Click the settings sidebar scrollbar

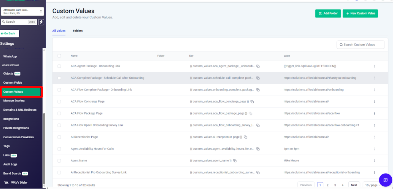click(44, 148)
